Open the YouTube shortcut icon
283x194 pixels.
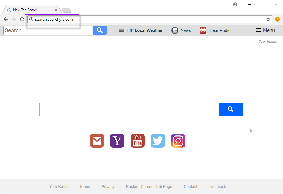point(138,141)
